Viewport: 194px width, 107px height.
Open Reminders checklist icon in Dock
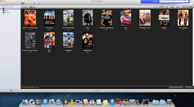(99, 102)
